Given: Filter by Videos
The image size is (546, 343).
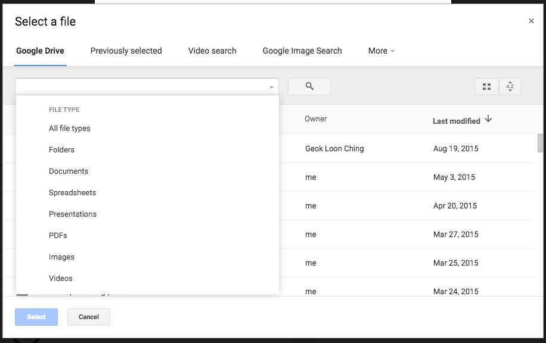Looking at the screenshot, I should coord(61,278).
